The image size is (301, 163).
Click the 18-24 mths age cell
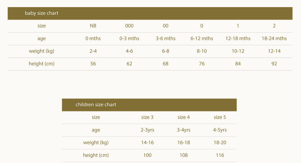coord(274,38)
